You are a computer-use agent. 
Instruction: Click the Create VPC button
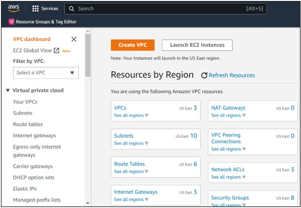132,45
